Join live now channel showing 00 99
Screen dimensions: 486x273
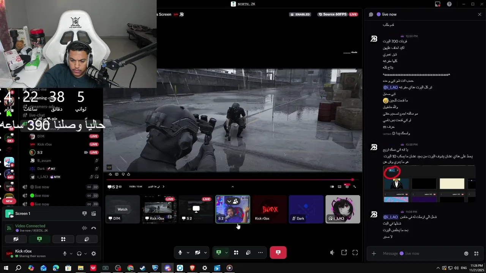[61, 204]
